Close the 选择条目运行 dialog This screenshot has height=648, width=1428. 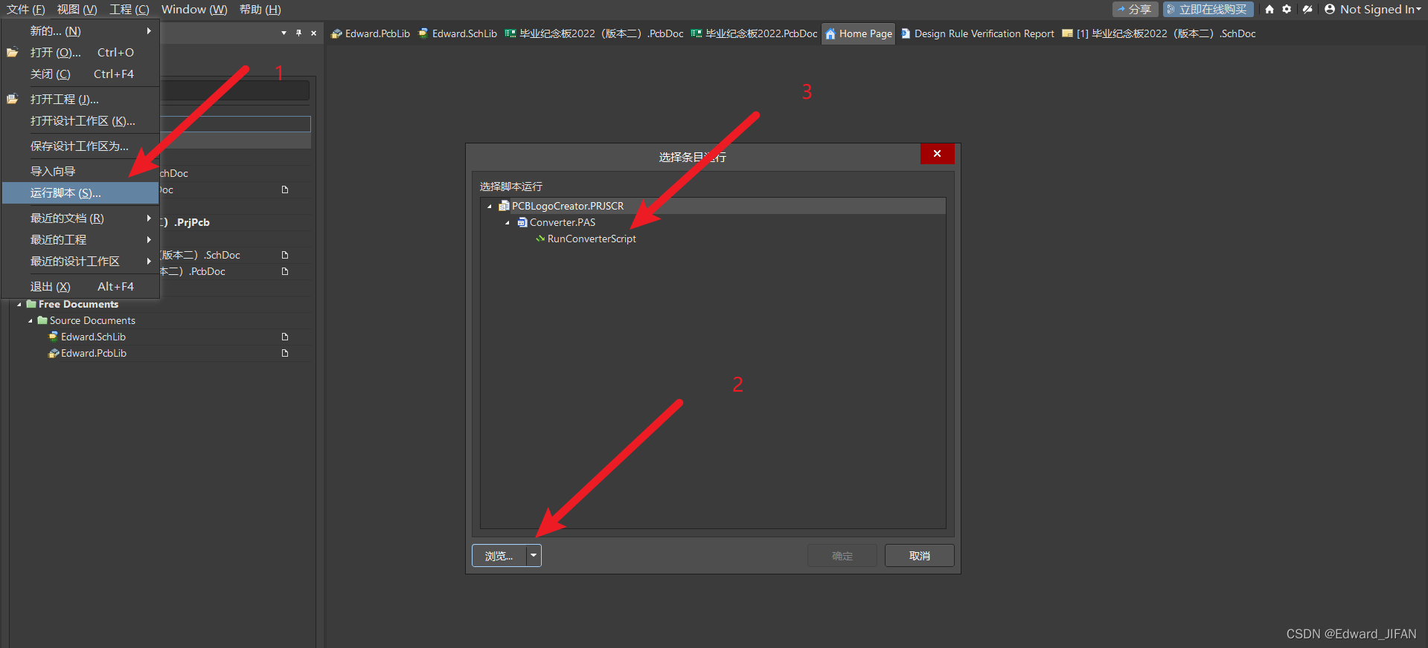937,153
